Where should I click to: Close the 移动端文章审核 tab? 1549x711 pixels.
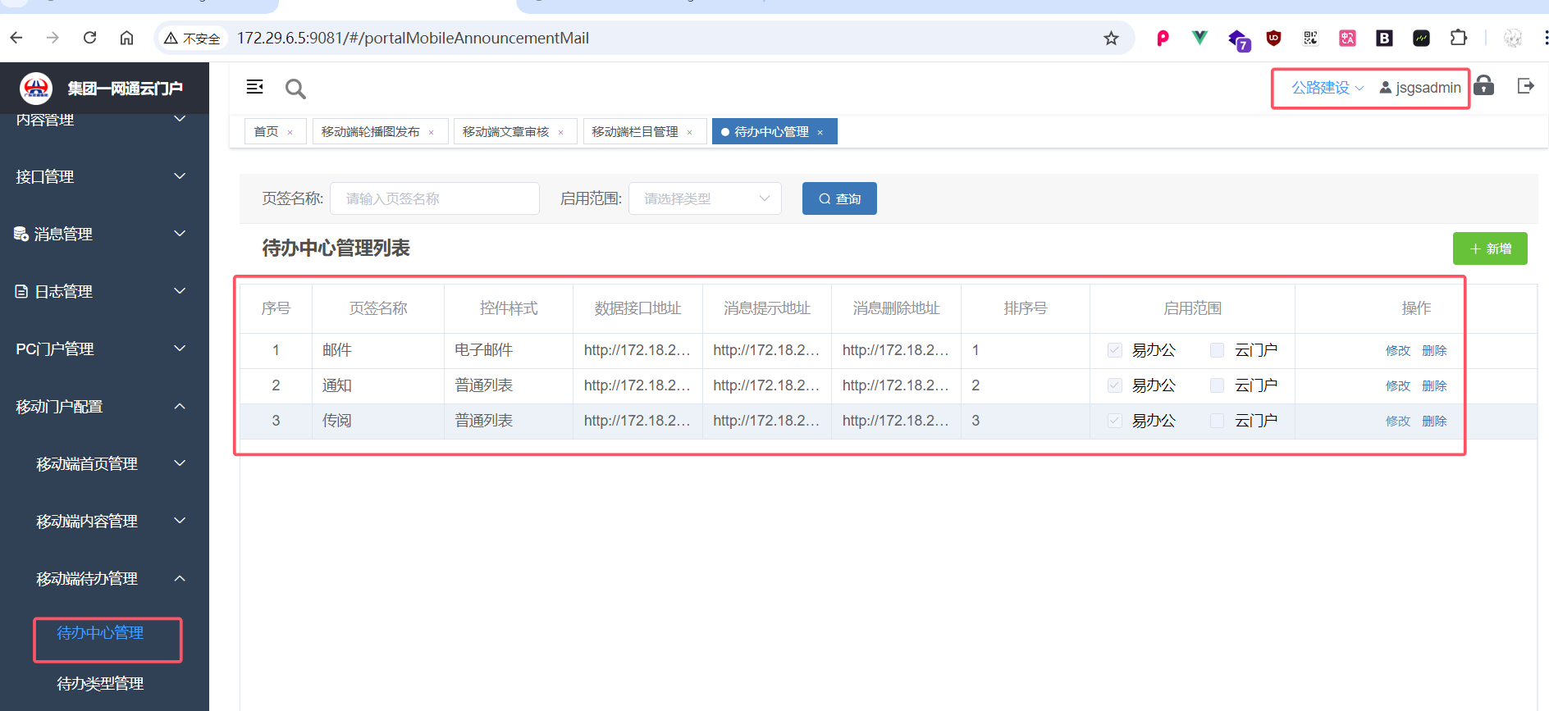[561, 132]
